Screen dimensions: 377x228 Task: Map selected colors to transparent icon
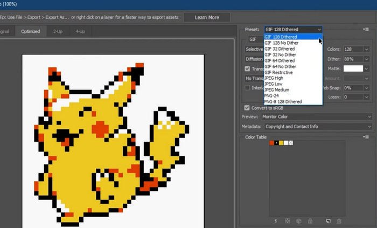click(x=287, y=221)
